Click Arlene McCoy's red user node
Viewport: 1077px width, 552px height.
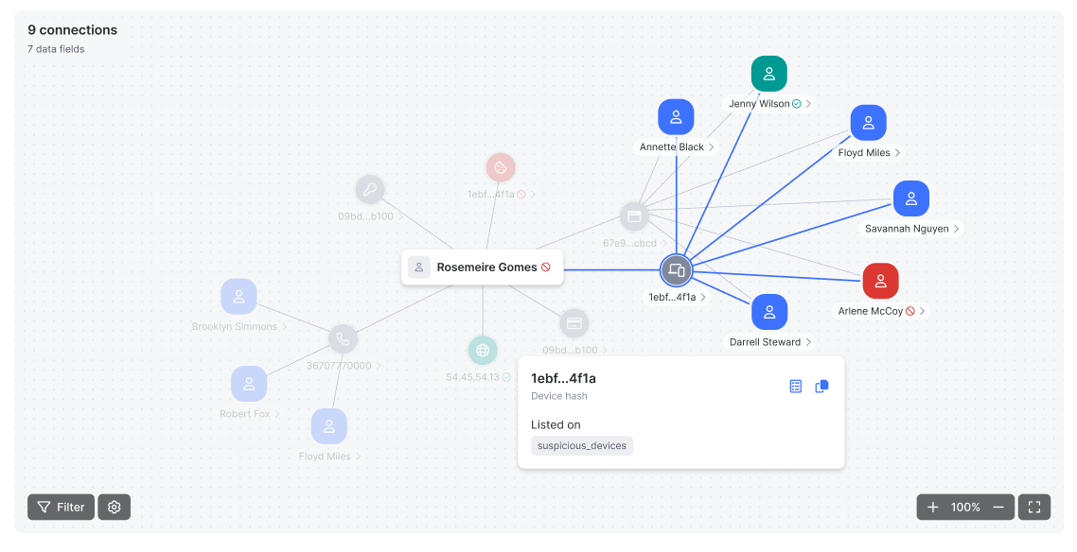tap(880, 281)
